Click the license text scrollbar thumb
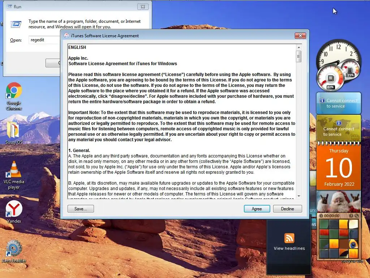 299,56
